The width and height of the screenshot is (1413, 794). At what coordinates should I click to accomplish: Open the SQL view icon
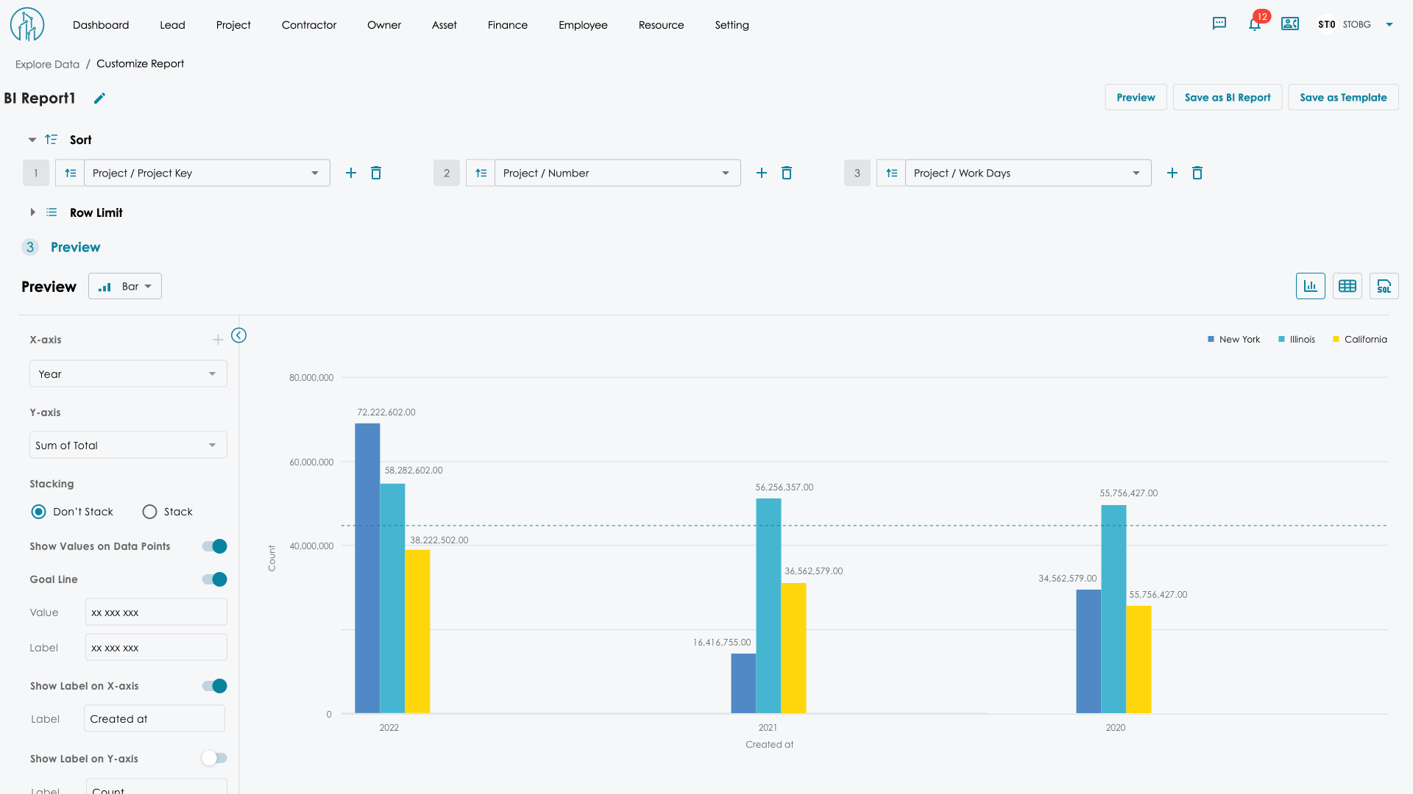(1384, 286)
